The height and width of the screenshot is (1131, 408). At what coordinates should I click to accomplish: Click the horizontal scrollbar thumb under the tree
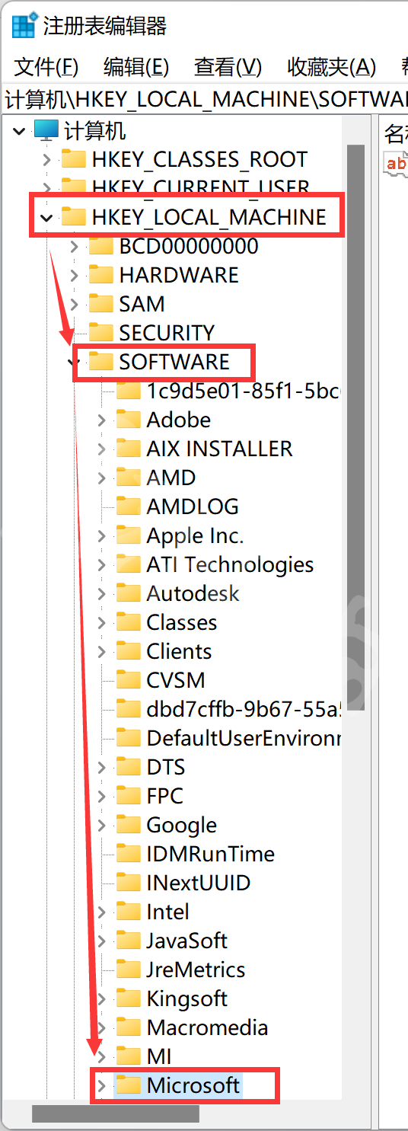pos(115,1113)
